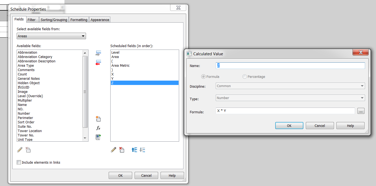Select Area in Scheduled fields
Image resolution: width=376 pixels, height=186 pixels.
click(115, 57)
